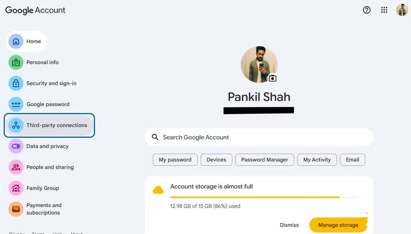Click the Payments and subscriptions card icon
The height and width of the screenshot is (234, 411).
(16, 209)
